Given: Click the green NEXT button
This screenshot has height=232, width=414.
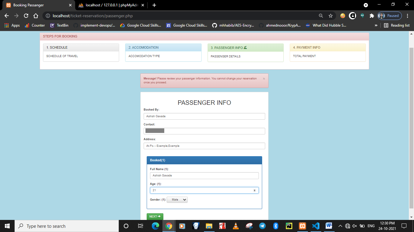Looking at the screenshot, I should [x=155, y=217].
